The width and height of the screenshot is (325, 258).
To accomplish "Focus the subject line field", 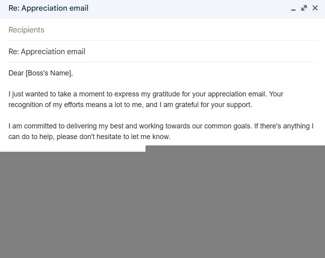I will (x=158, y=52).
